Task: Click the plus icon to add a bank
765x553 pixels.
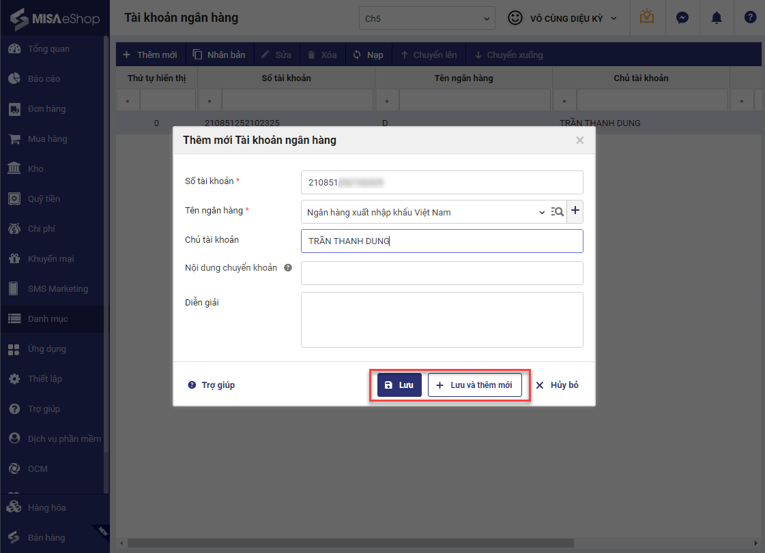Action: pos(575,211)
